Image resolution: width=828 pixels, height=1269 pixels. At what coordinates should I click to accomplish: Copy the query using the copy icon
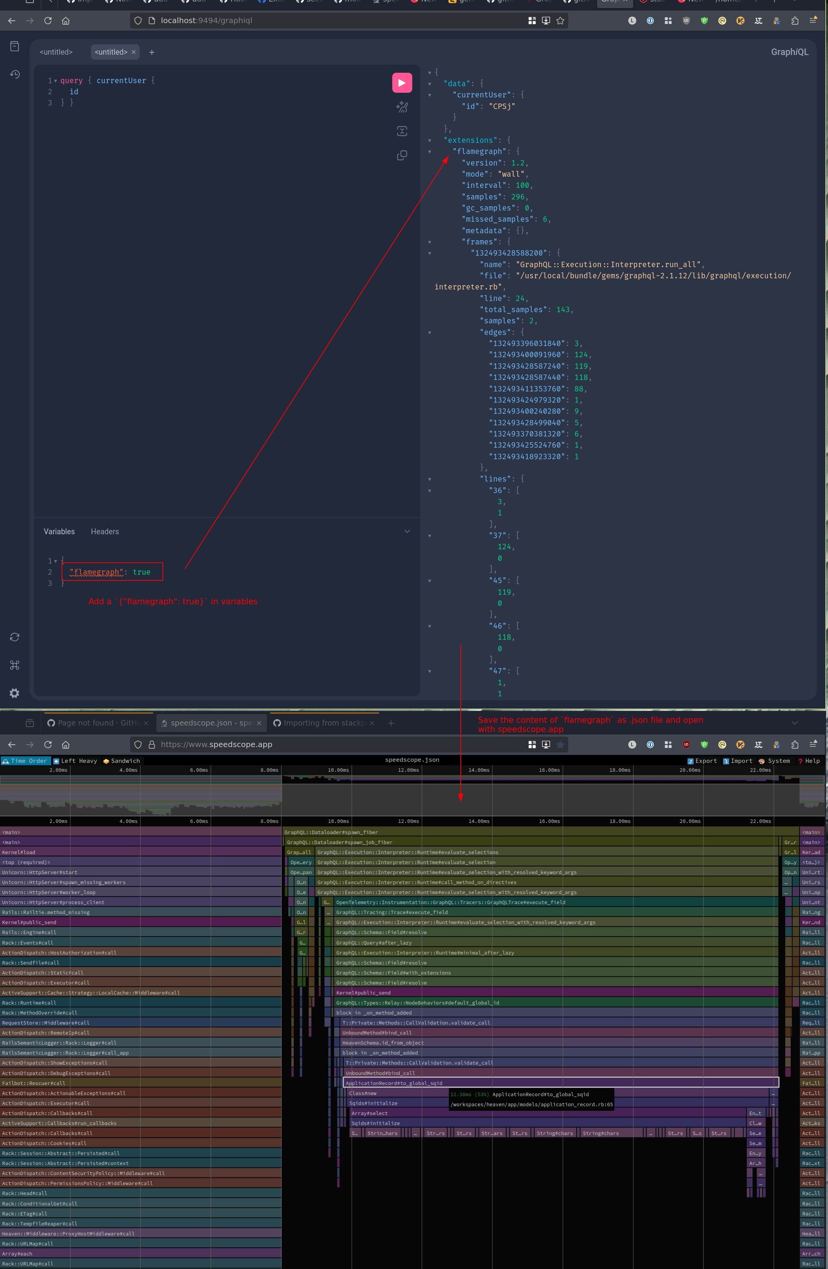pyautogui.click(x=402, y=155)
